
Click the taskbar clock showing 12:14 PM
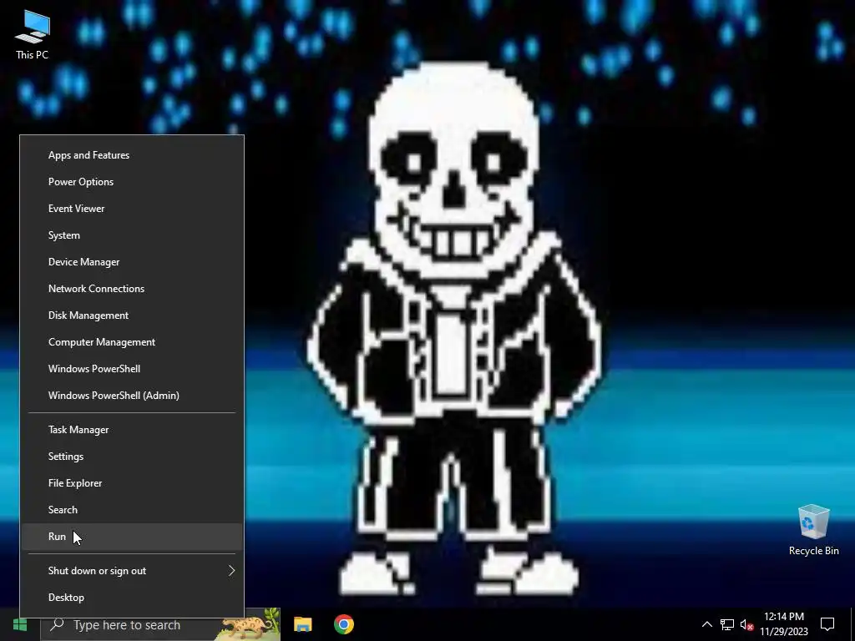784,624
